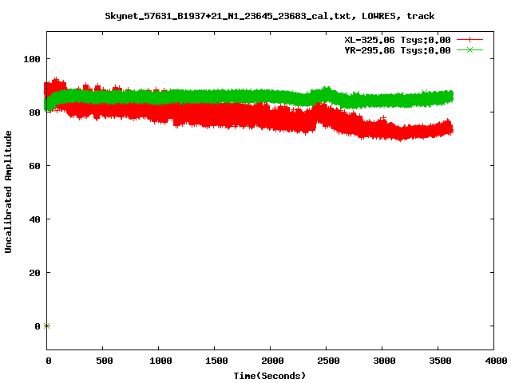Click the x-axis tick label 500
The height and width of the screenshot is (383, 511).
[105, 361]
